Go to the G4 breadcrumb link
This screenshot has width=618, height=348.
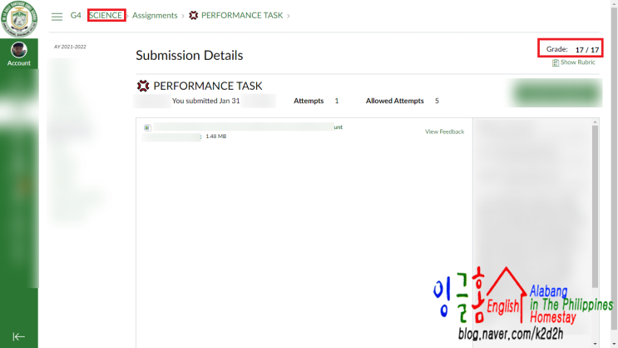pos(76,15)
